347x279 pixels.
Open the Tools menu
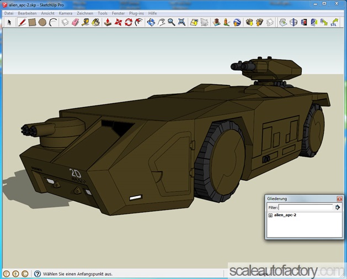point(103,13)
